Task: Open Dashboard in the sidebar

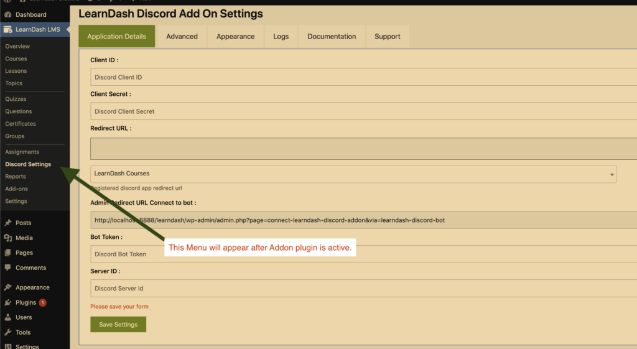Action: [x=31, y=15]
